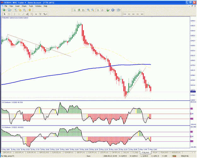Screen dimensions: 197x158
Task: Select the trendline drawing tool
Action: tap(23, 14)
